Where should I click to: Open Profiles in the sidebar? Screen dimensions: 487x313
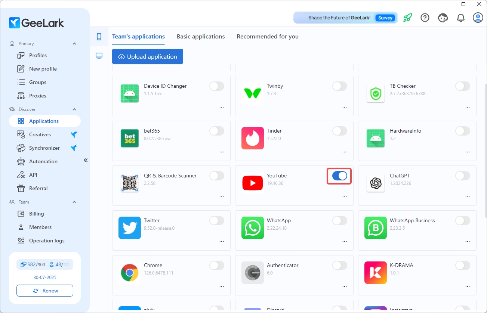pyautogui.click(x=45, y=55)
